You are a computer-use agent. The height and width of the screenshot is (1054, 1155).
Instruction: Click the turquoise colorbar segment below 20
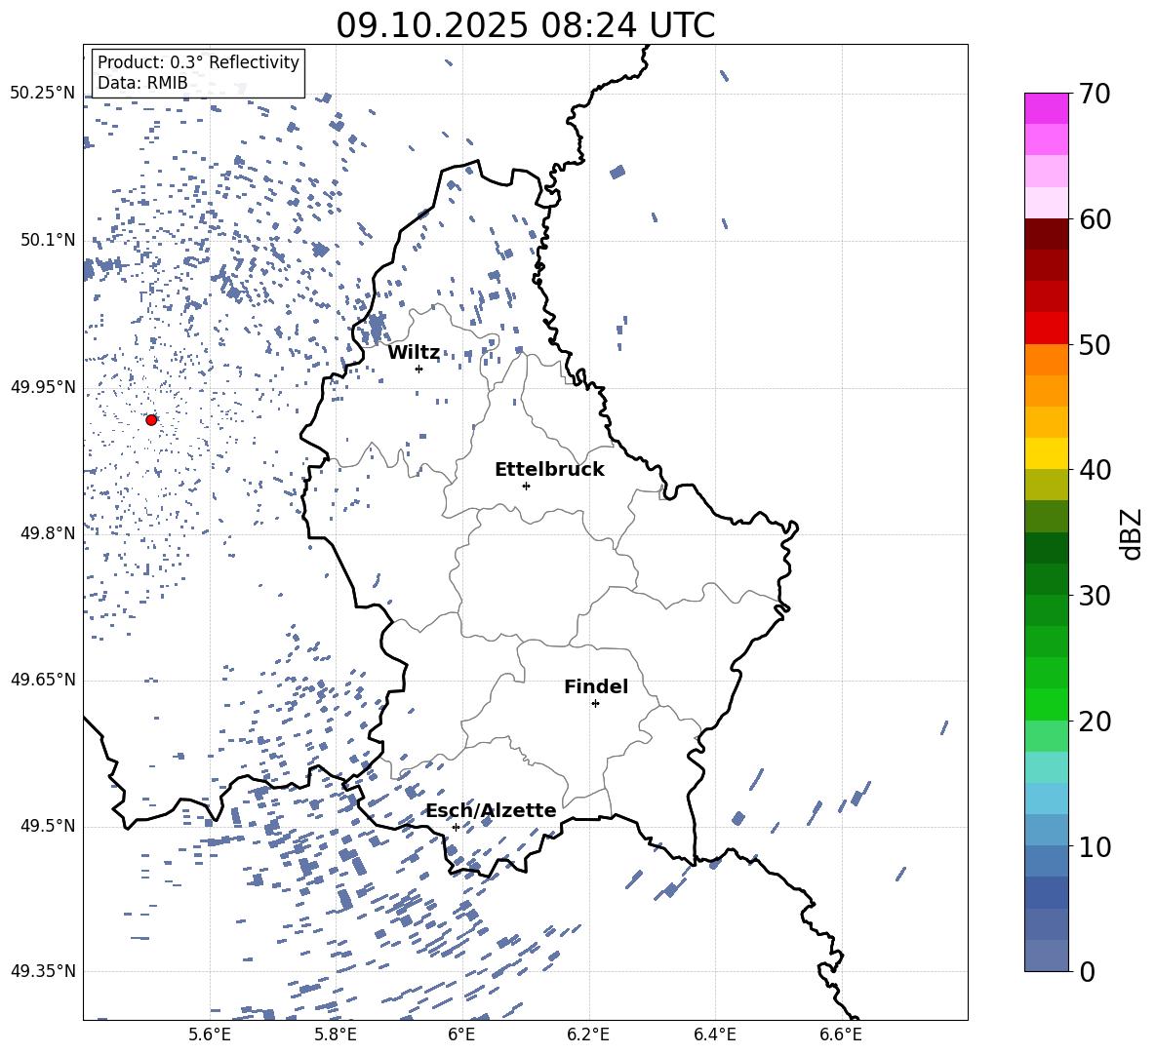(x=1046, y=767)
